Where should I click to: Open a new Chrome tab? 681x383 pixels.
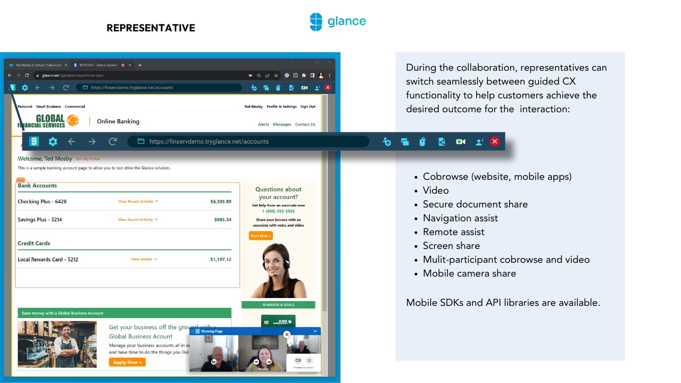(140, 65)
